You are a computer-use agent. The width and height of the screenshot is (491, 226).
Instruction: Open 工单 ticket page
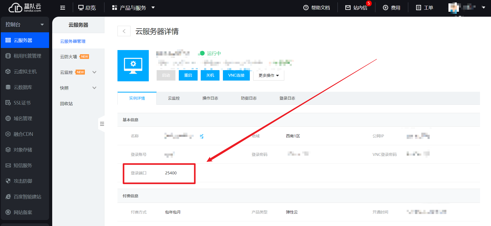click(x=424, y=8)
